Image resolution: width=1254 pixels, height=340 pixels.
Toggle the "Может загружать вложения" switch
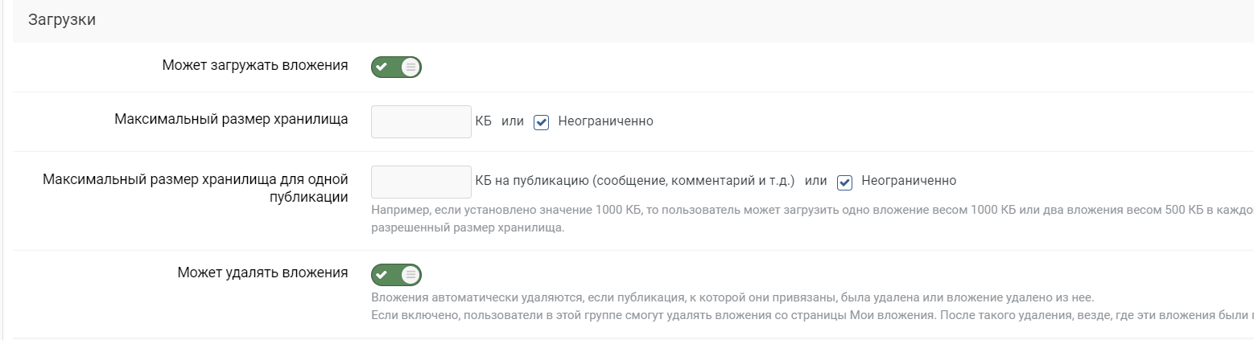(396, 67)
